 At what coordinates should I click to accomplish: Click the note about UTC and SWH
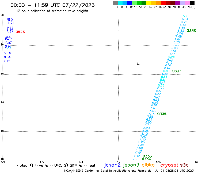click(x=56, y=165)
